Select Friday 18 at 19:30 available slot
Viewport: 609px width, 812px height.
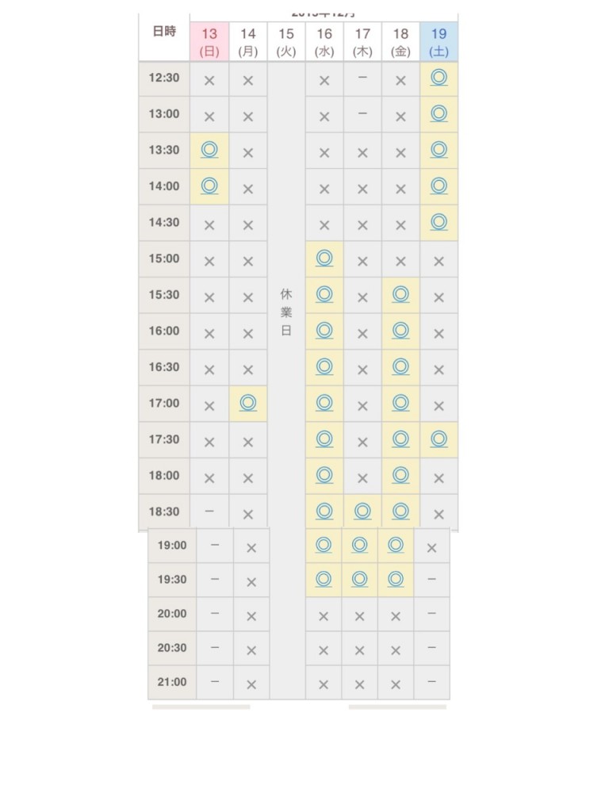396,579
